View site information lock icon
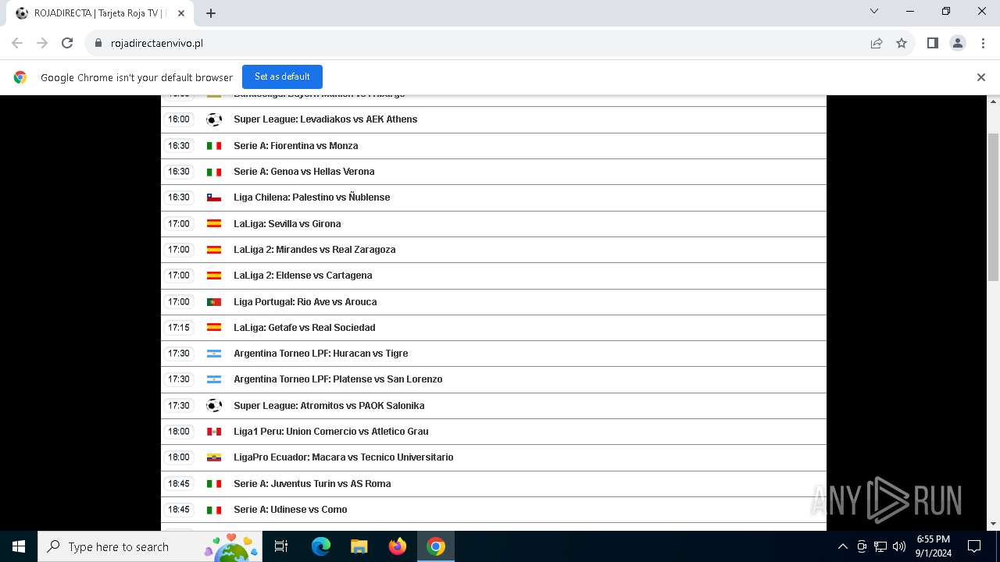 click(x=98, y=43)
